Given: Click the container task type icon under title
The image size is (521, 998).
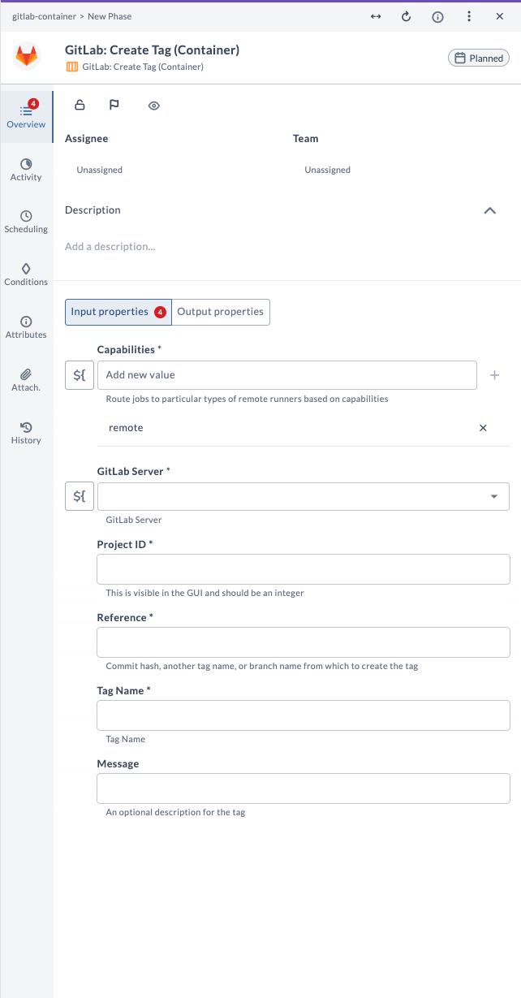Looking at the screenshot, I should point(71,67).
